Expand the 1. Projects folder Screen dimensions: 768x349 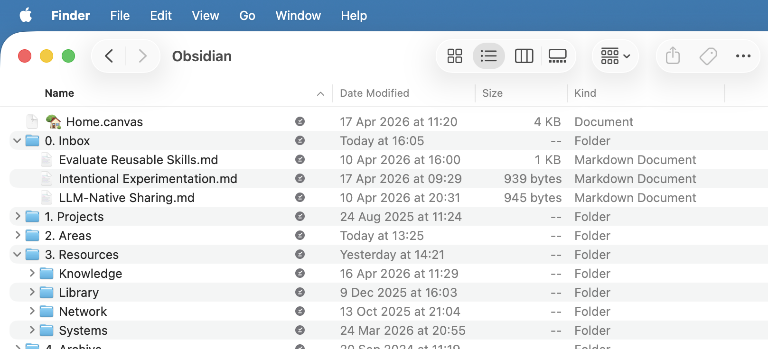18,216
